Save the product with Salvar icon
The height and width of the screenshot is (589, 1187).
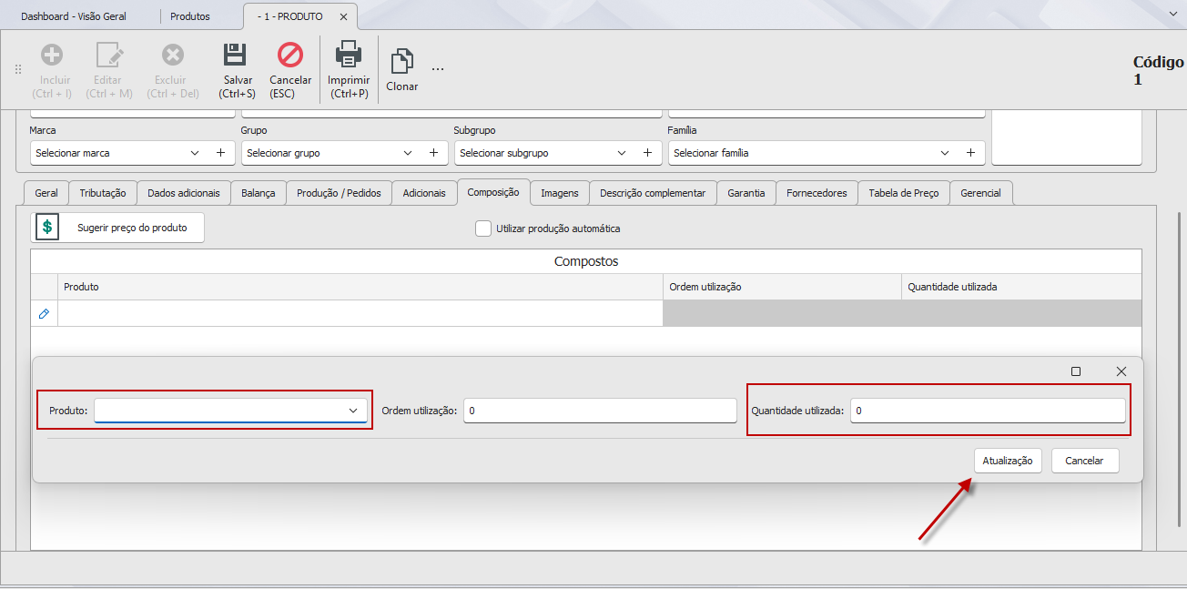(x=236, y=55)
